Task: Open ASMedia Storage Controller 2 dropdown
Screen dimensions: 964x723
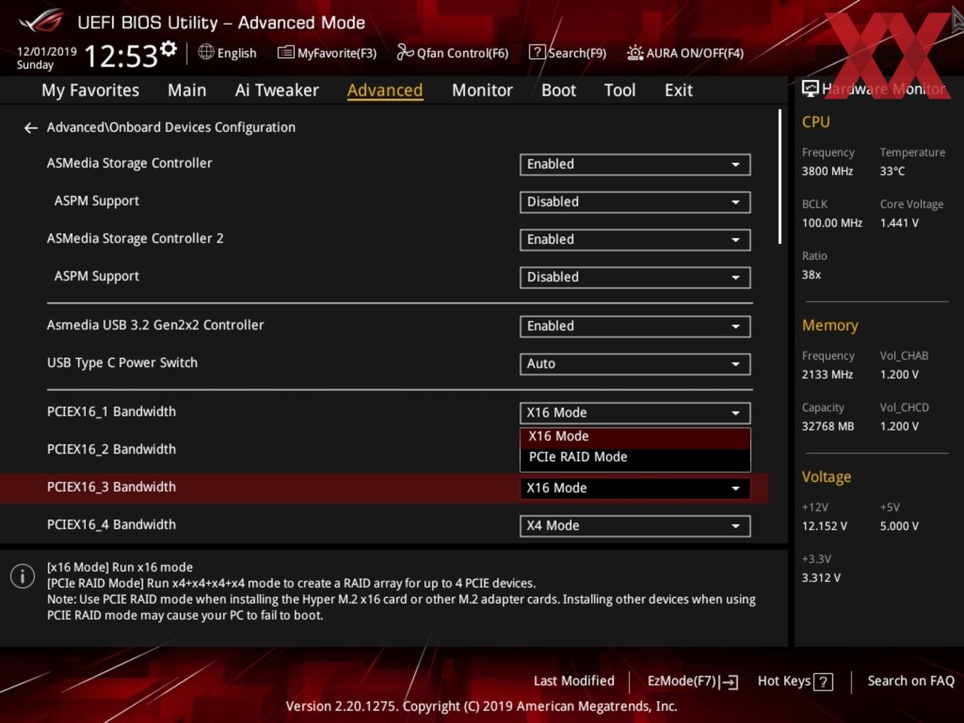Action: click(x=635, y=240)
